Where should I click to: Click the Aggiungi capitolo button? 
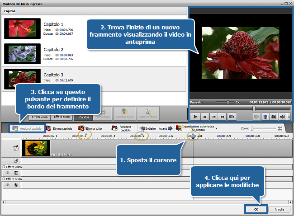coord(28,128)
